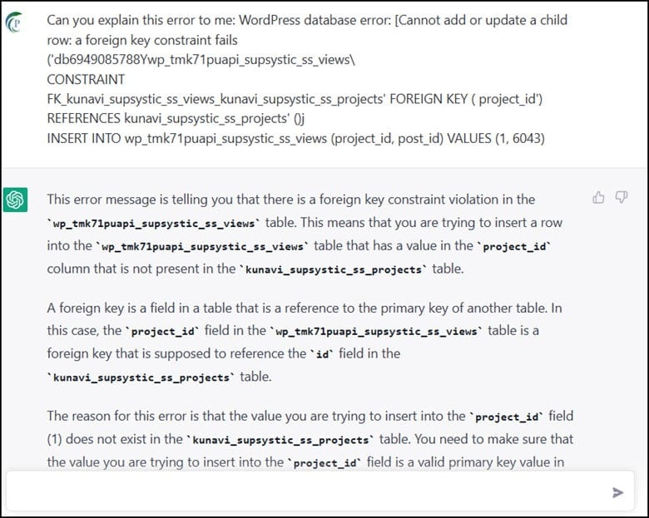The height and width of the screenshot is (518, 649).
Task: Send the message with the arrow icon
Action: (617, 492)
